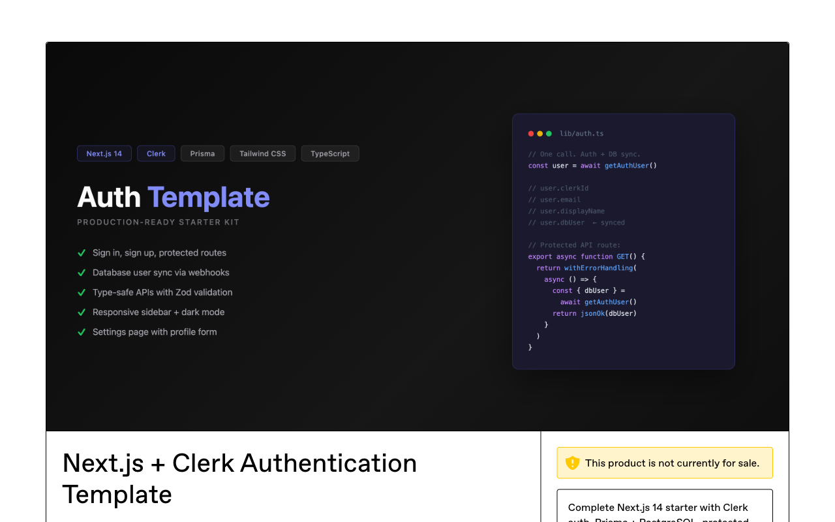Viewport: 835px width, 522px height.
Task: Click the red traffic light dot
Action: pyautogui.click(x=530, y=133)
